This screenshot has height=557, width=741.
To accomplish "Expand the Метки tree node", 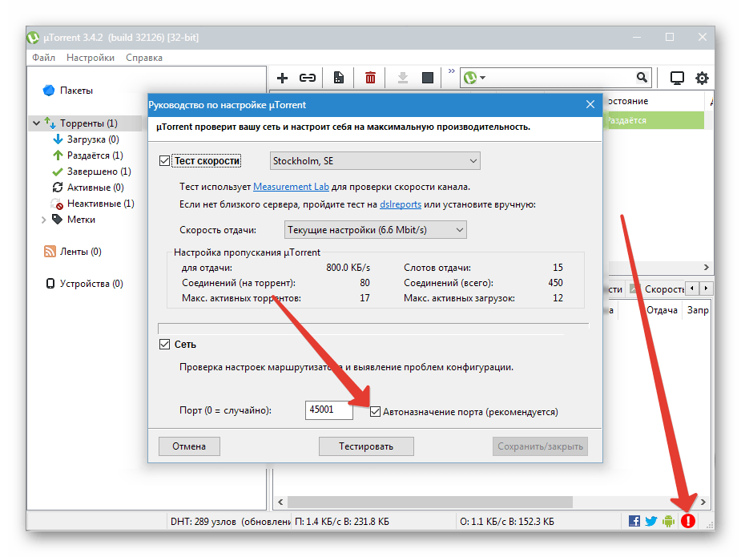I will click(x=43, y=220).
